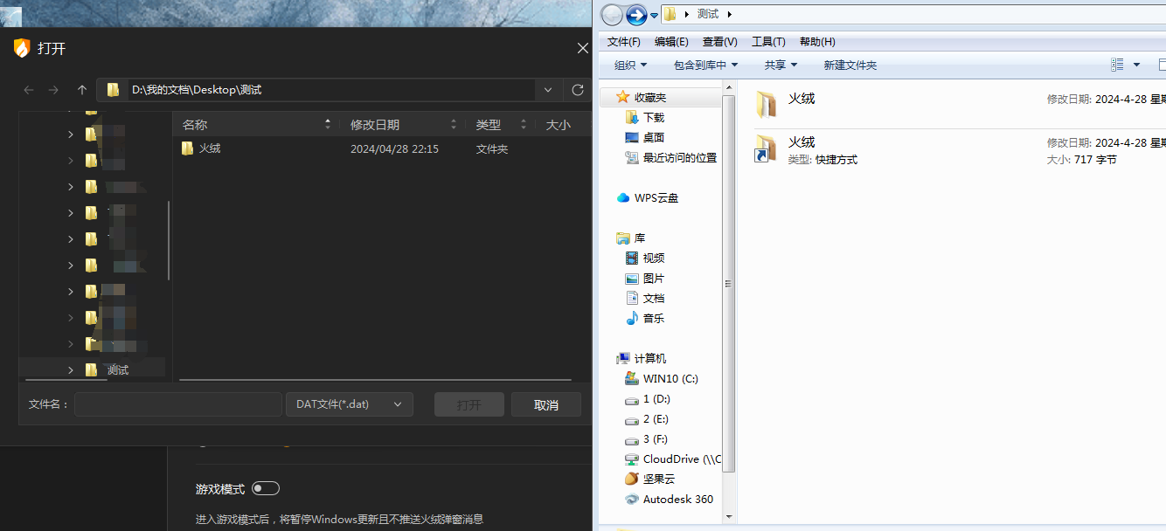Viewport: 1166px width, 531px height.
Task: Open the 编辑(E) menu in Explorer
Action: pos(671,42)
